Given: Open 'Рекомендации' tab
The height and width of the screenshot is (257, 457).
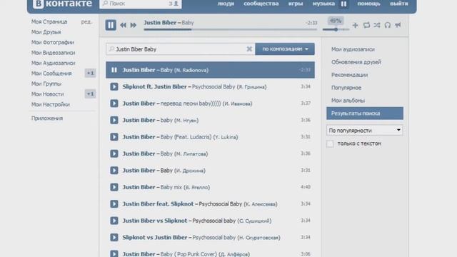Looking at the screenshot, I should 349,75.
